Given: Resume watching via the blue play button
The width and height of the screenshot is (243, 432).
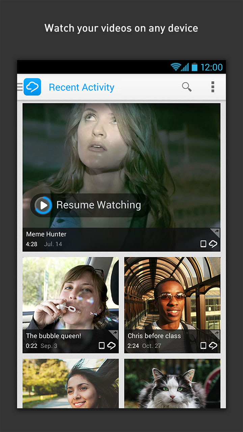Looking at the screenshot, I should pos(44,205).
